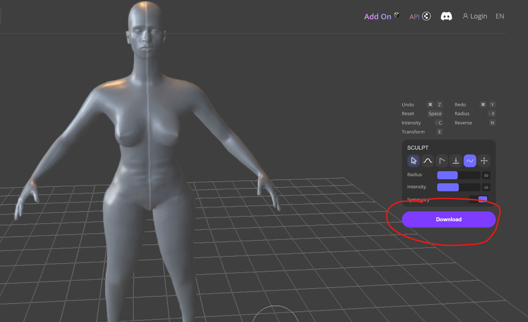Viewport: 528px width, 322px height.
Task: Activate the four-arrow transform move tool
Action: point(484,161)
